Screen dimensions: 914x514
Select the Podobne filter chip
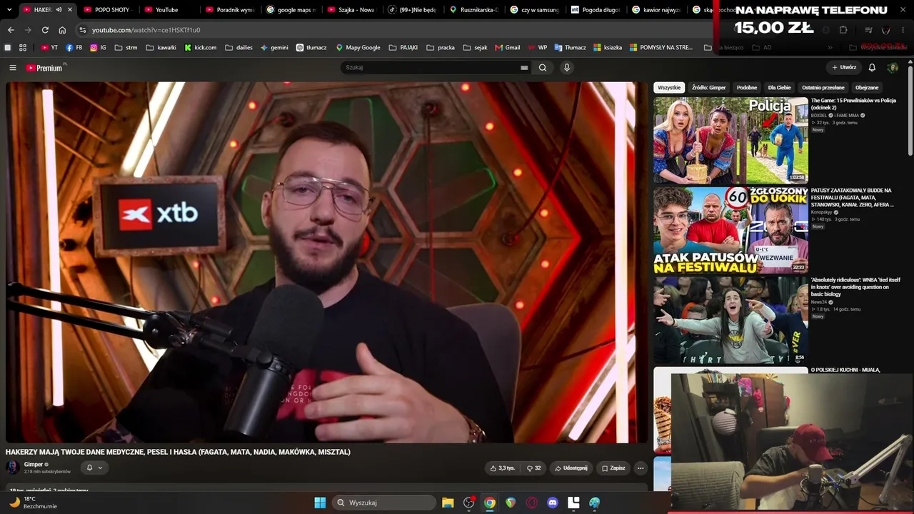pyautogui.click(x=747, y=88)
